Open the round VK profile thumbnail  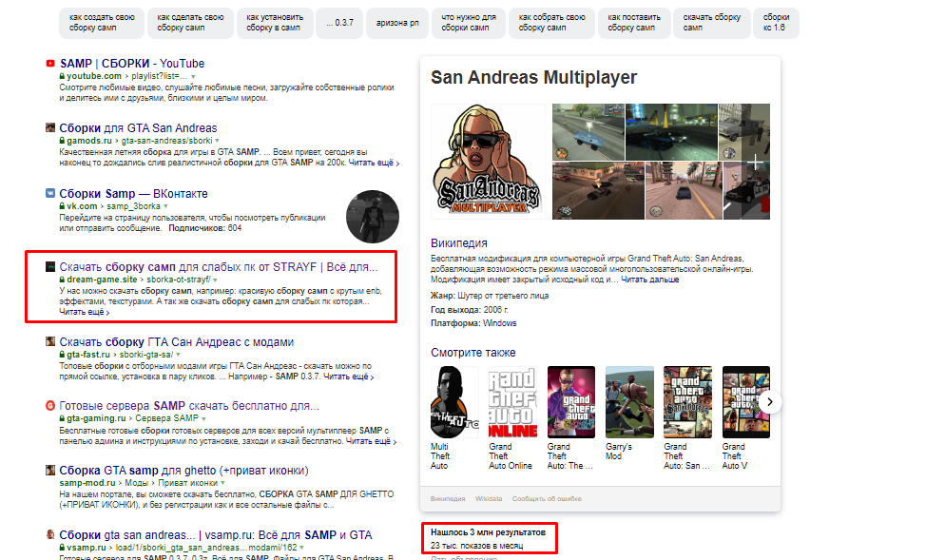point(373,217)
